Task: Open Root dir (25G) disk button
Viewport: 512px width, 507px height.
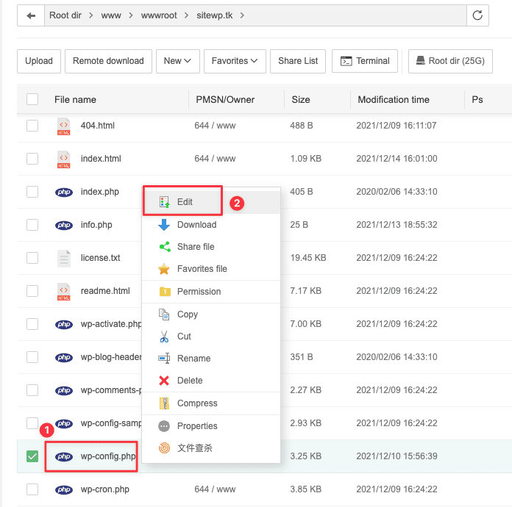Action: coord(450,61)
